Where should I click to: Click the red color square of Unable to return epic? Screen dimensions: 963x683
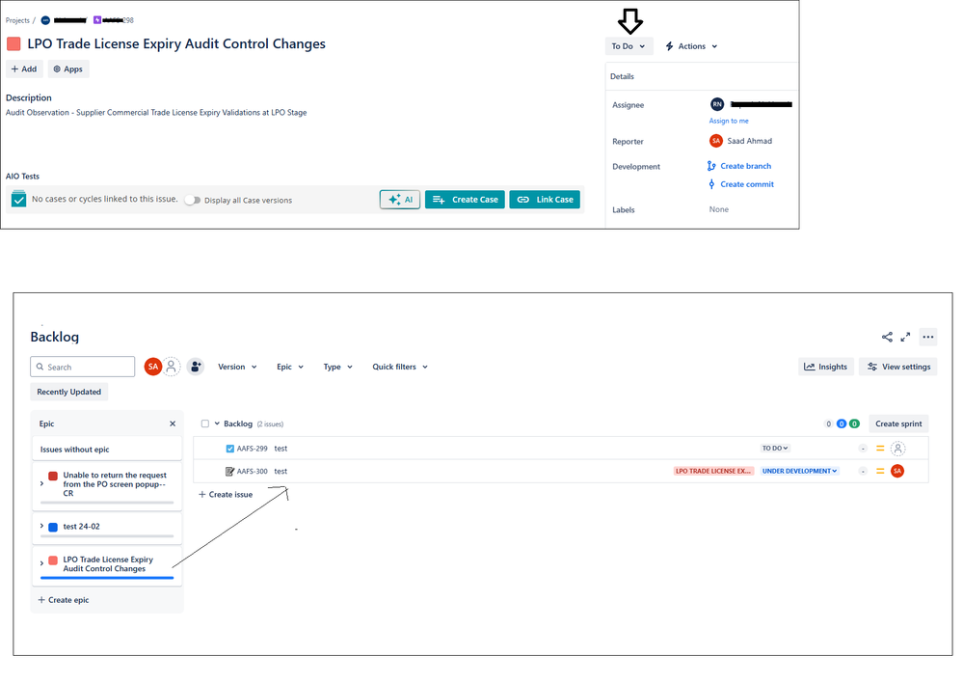[53, 476]
